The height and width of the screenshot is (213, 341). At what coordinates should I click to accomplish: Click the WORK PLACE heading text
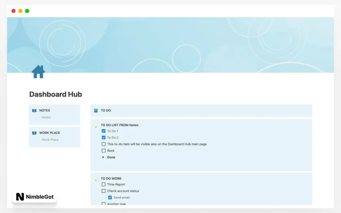point(50,133)
